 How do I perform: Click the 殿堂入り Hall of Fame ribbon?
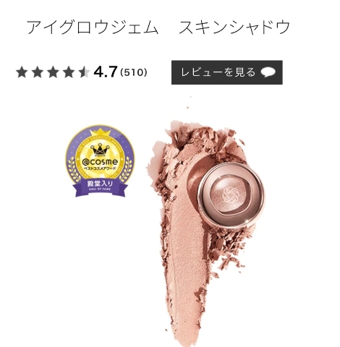point(100,186)
